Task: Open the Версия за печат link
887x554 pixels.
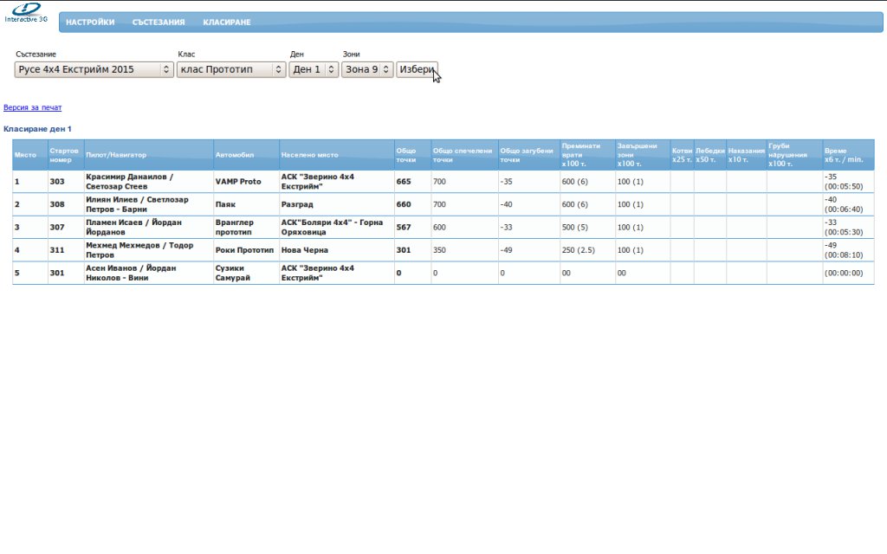Action: 32,107
